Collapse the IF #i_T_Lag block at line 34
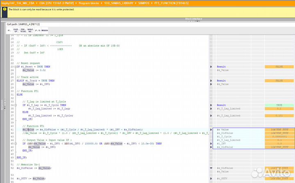 pyautogui.click(x=15, y=105)
